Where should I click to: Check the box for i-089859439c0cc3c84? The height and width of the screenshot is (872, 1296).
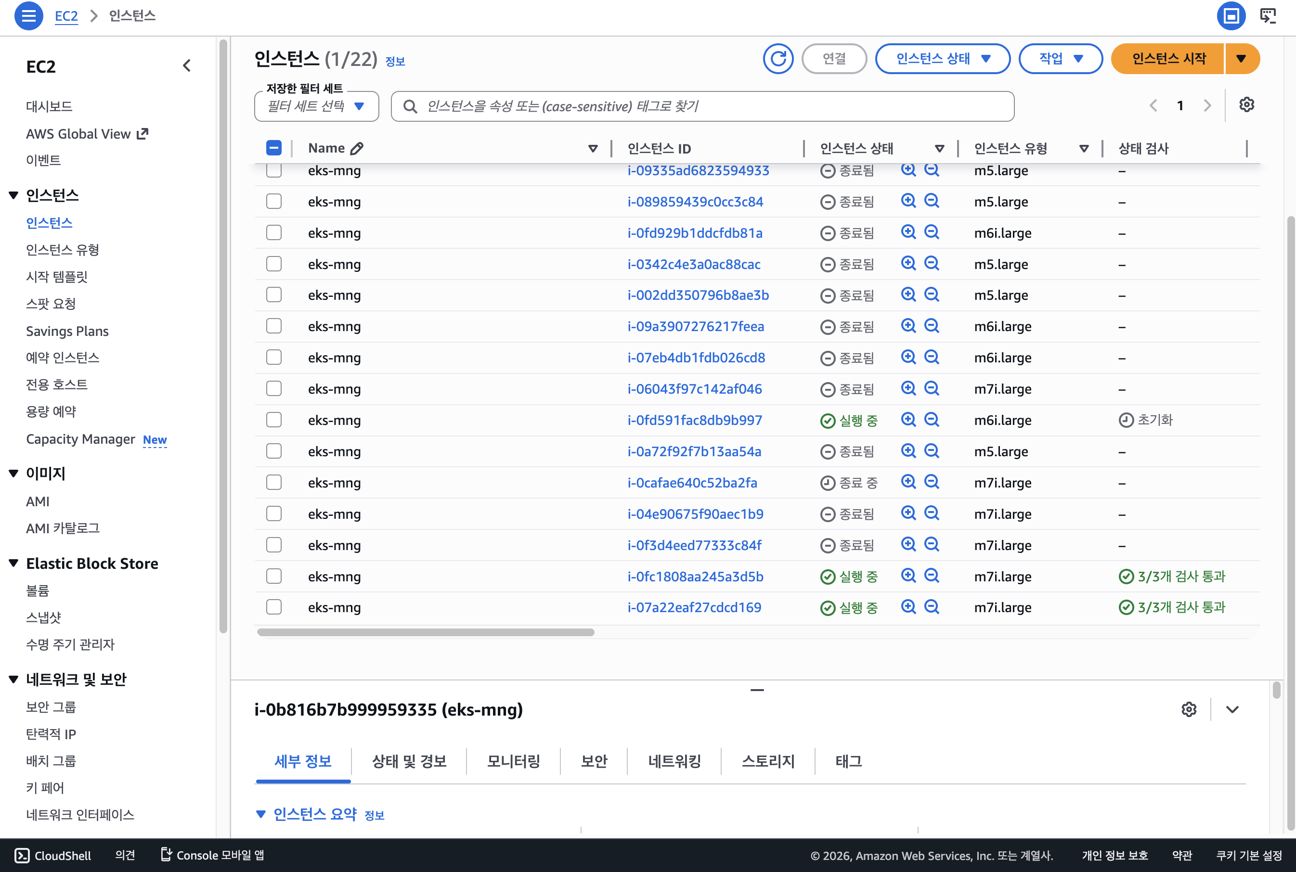click(x=273, y=201)
